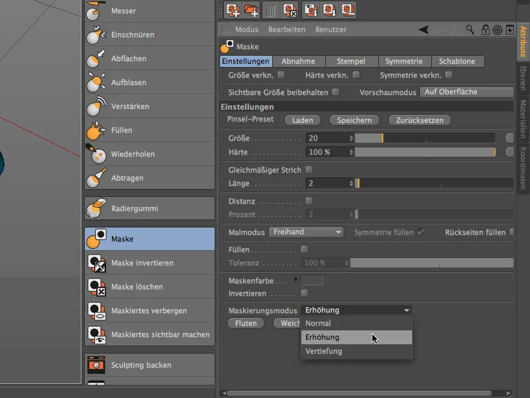Add new sculpt layer icon

pos(233,10)
